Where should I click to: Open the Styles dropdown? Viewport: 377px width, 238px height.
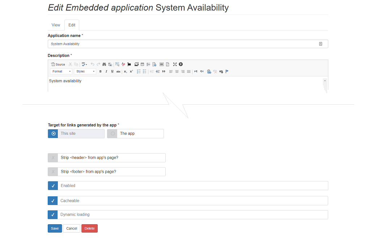[85, 71]
